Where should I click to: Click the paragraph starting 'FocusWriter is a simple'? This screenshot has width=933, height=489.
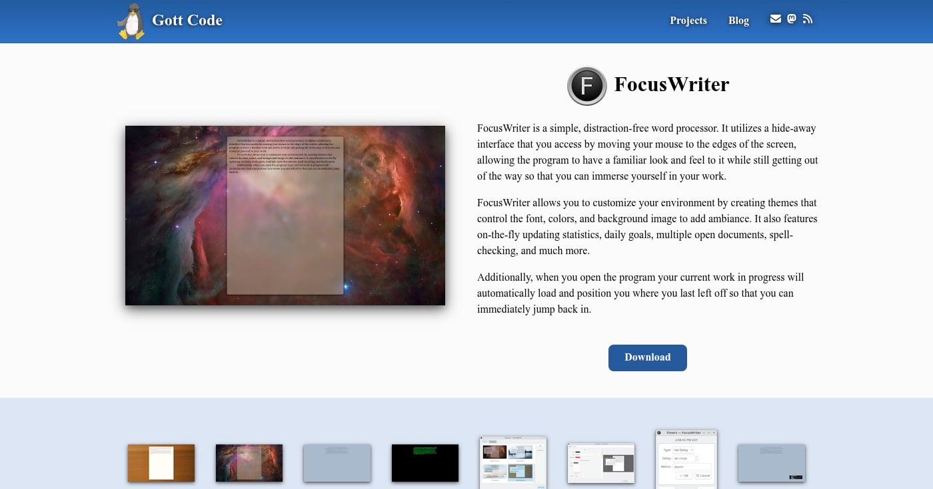[x=648, y=152]
